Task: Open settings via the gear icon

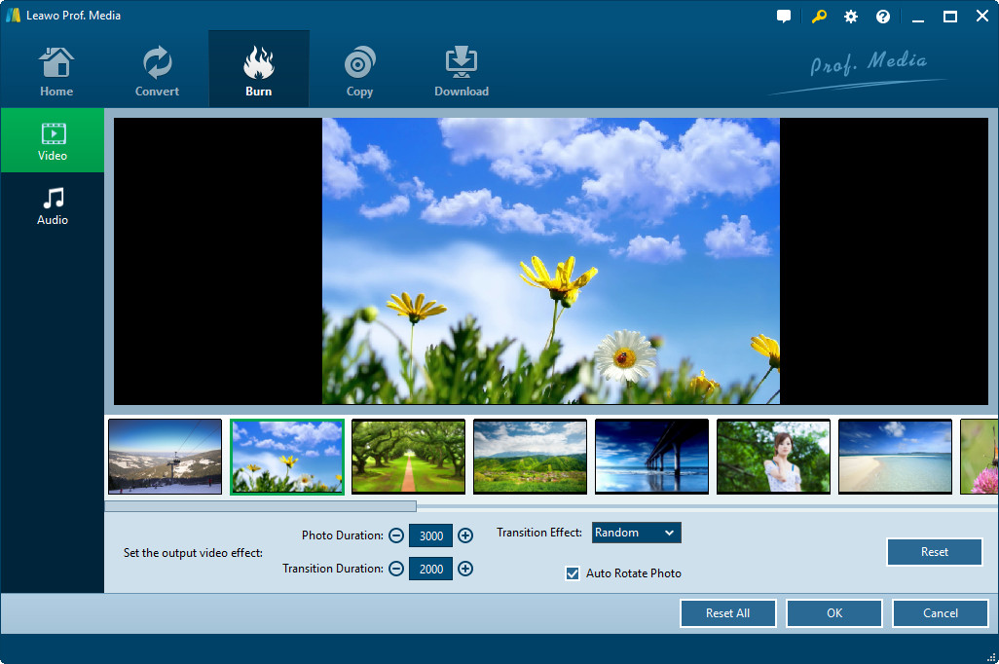Action: (x=851, y=17)
